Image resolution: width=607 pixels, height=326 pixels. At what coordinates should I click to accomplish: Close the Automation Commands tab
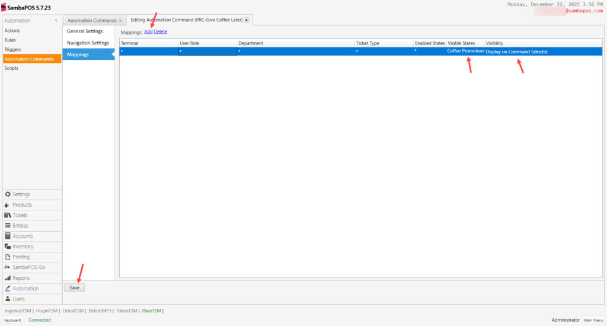[120, 21]
